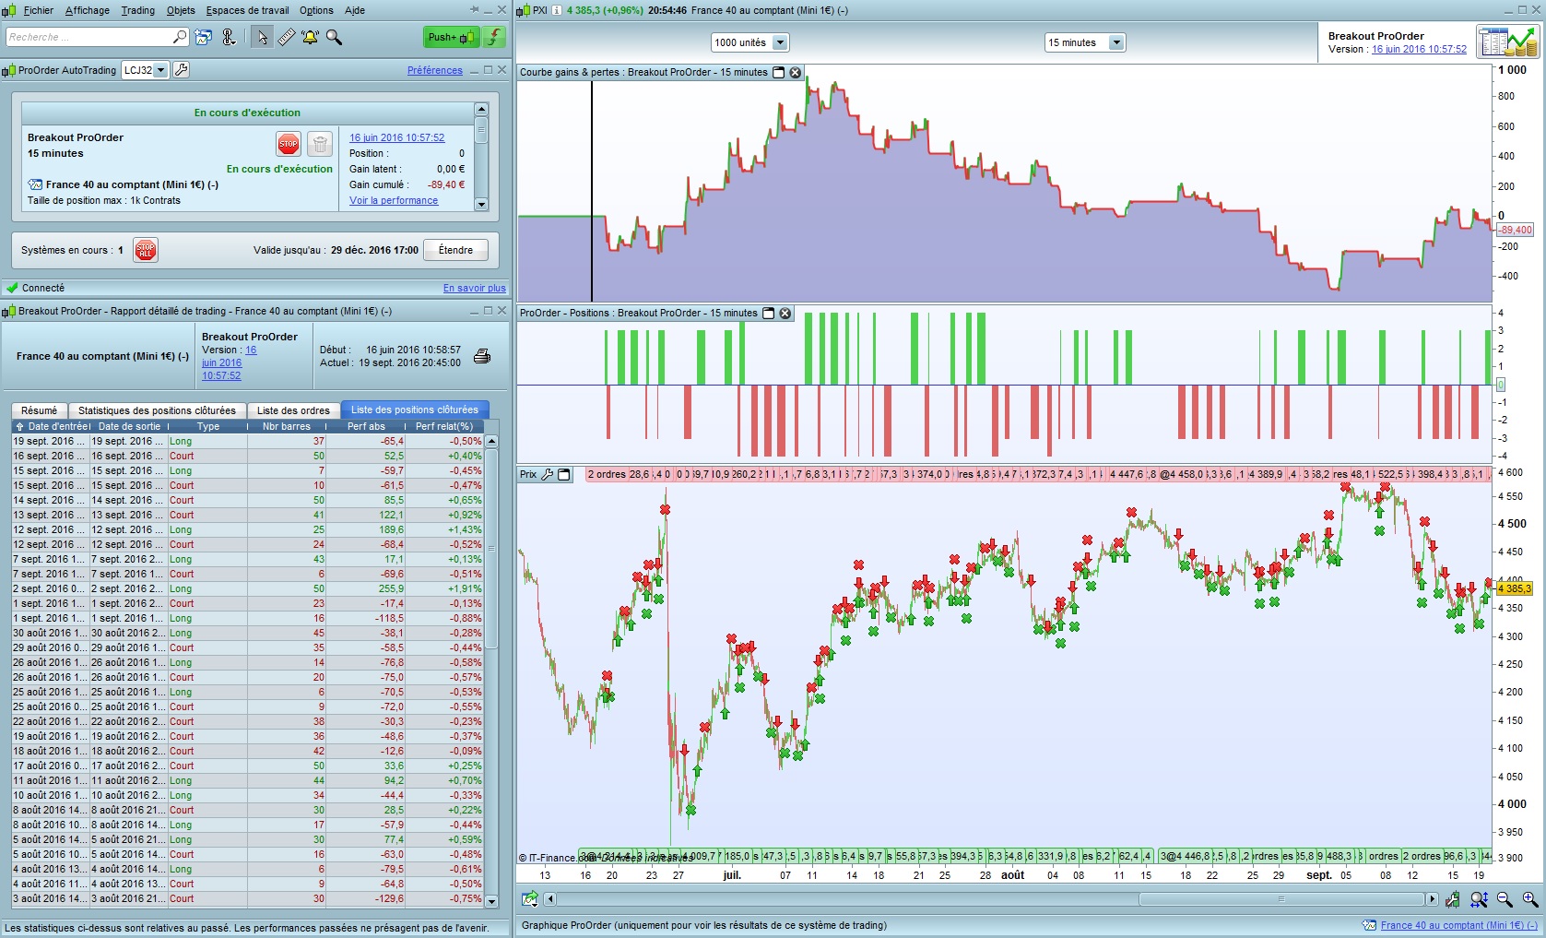This screenshot has height=938, width=1546.
Task: Select the magnifier zoom tool in toolbar
Action: [334, 37]
